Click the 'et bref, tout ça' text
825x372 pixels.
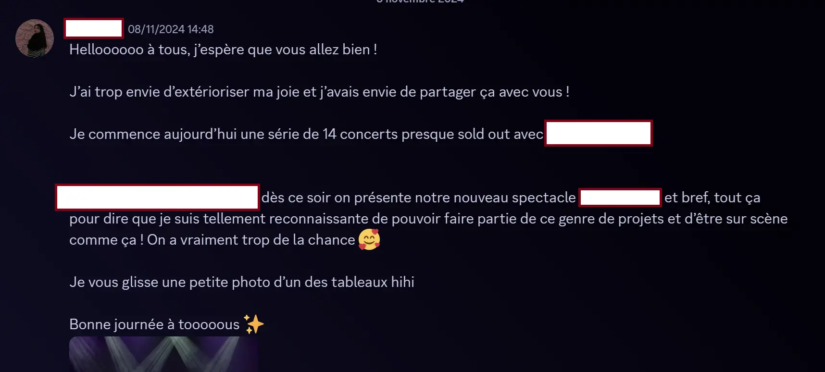(712, 198)
